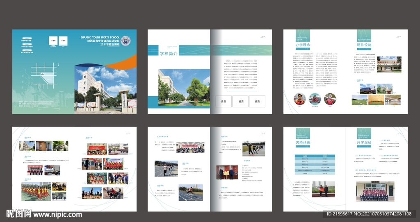Image resolution: width=420 pixels, height=222 pixels.
Task: Open the red-uniform team under green banner photo
Action: tap(113, 164)
